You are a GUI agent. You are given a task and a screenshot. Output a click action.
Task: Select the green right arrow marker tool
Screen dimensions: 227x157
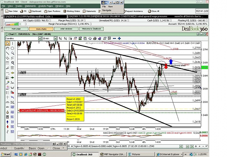coord(12,78)
